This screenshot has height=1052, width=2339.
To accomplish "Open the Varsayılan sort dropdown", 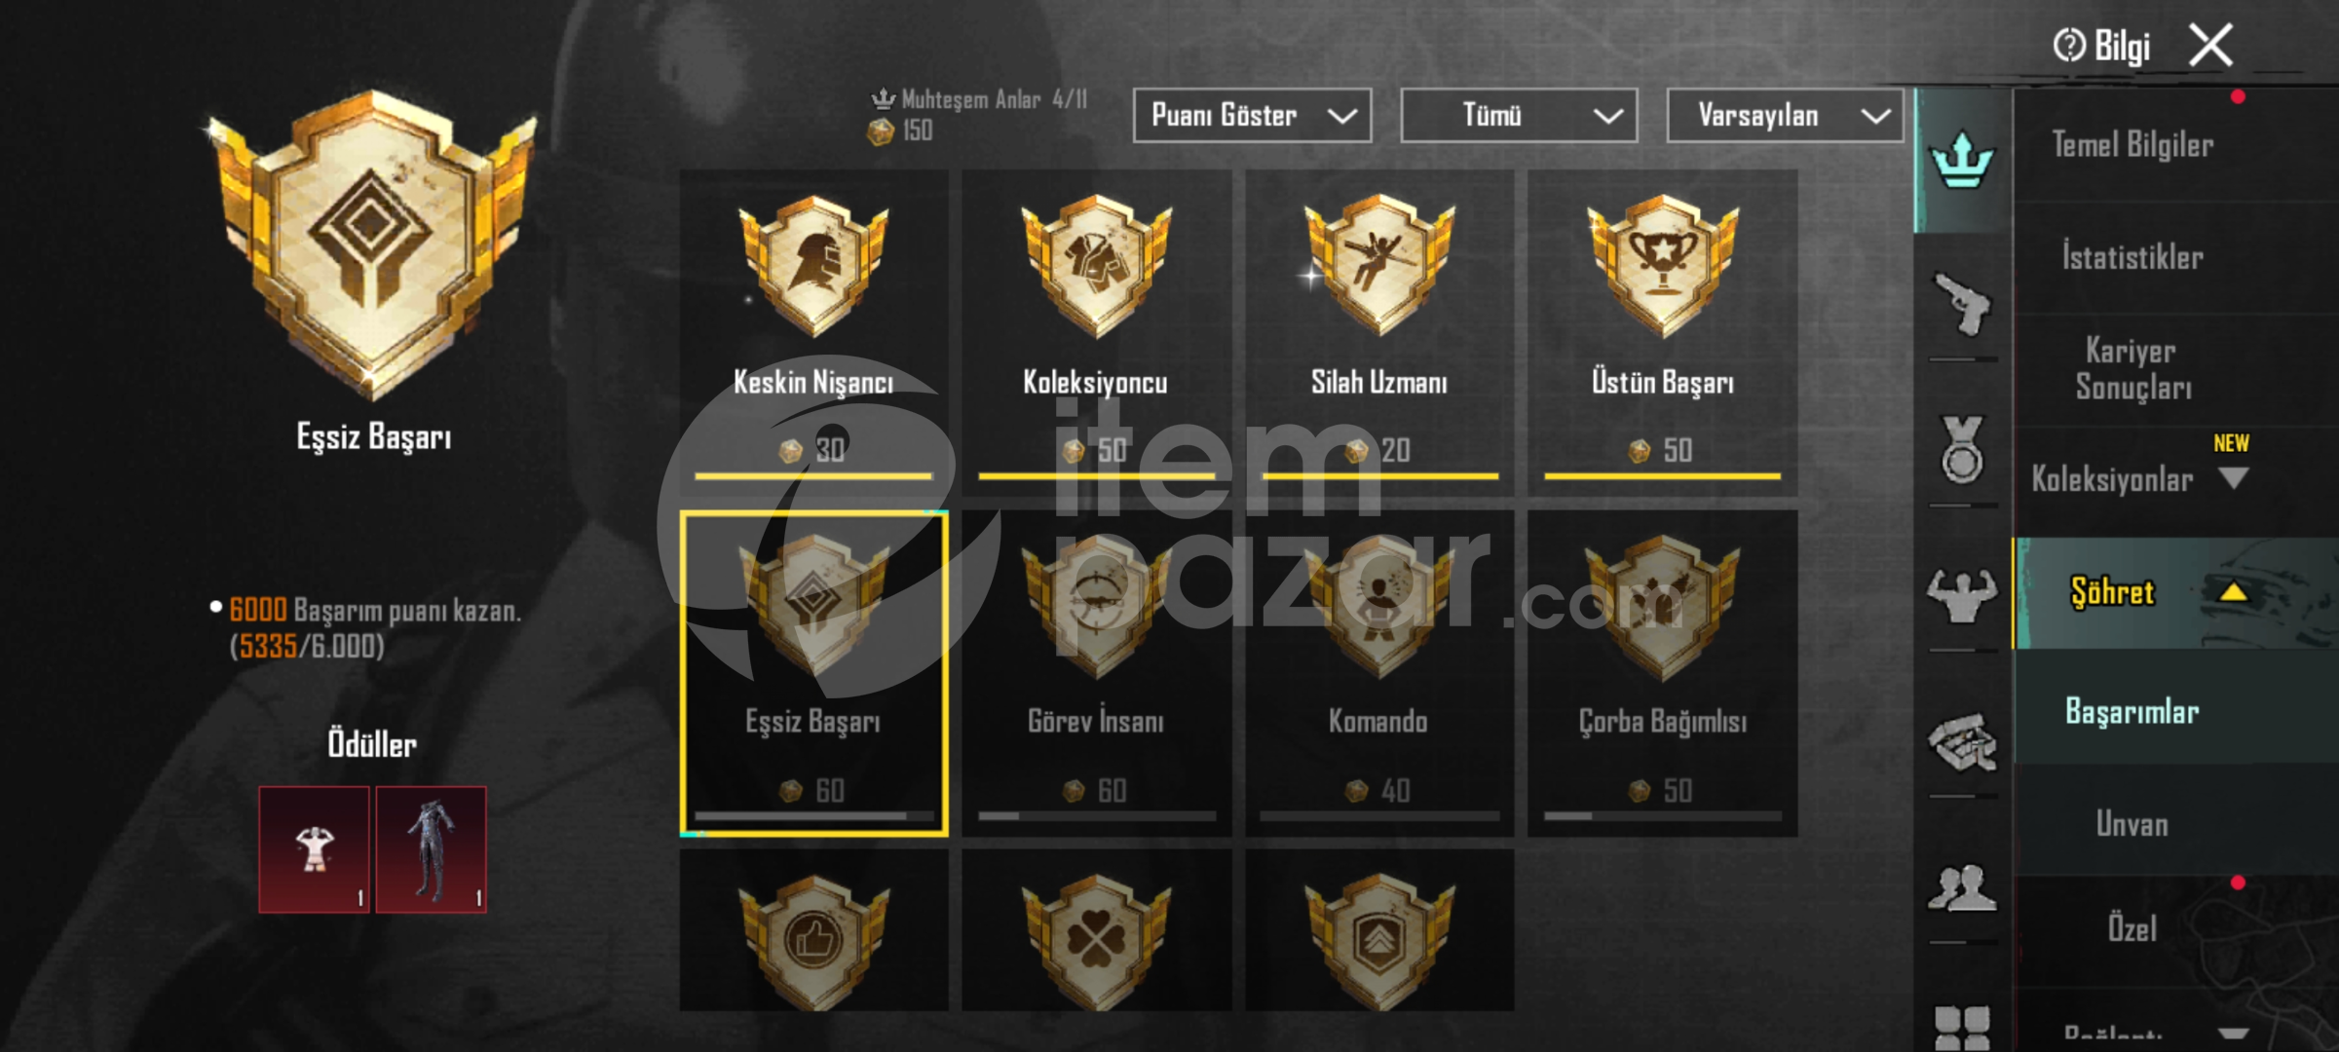I will coord(1785,116).
